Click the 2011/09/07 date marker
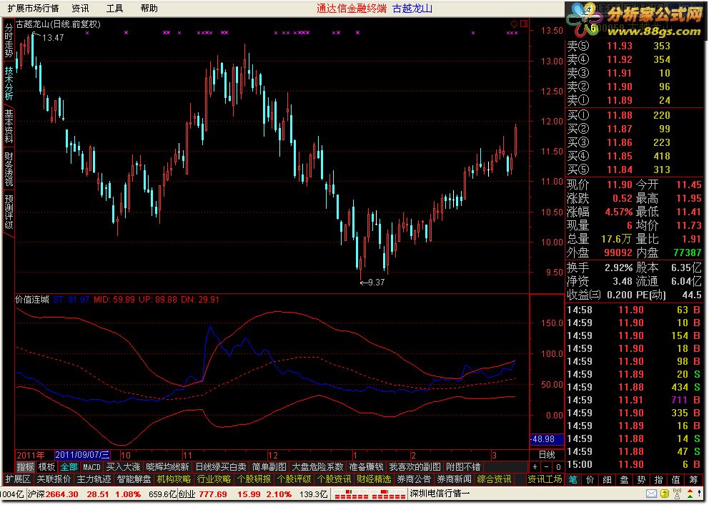 (x=82, y=455)
